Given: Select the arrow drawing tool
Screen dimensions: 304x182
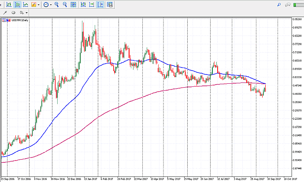Looking at the screenshot, I should pos(5,13).
